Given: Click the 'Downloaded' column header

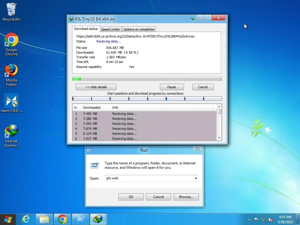Looking at the screenshot, I should 96,108.
